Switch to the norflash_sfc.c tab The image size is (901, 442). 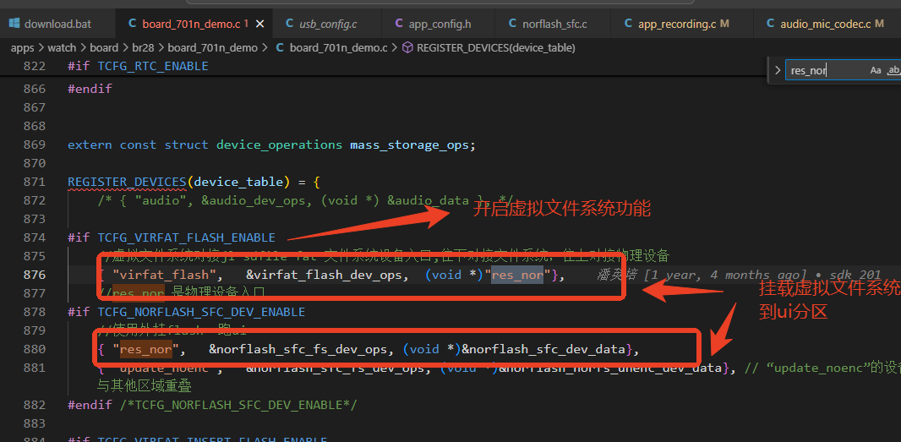click(x=554, y=24)
